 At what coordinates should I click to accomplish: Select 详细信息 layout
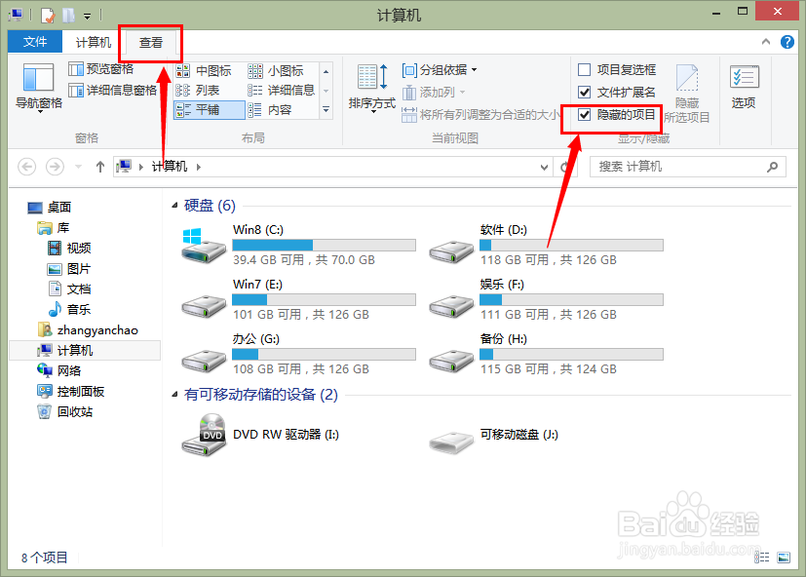[282, 91]
